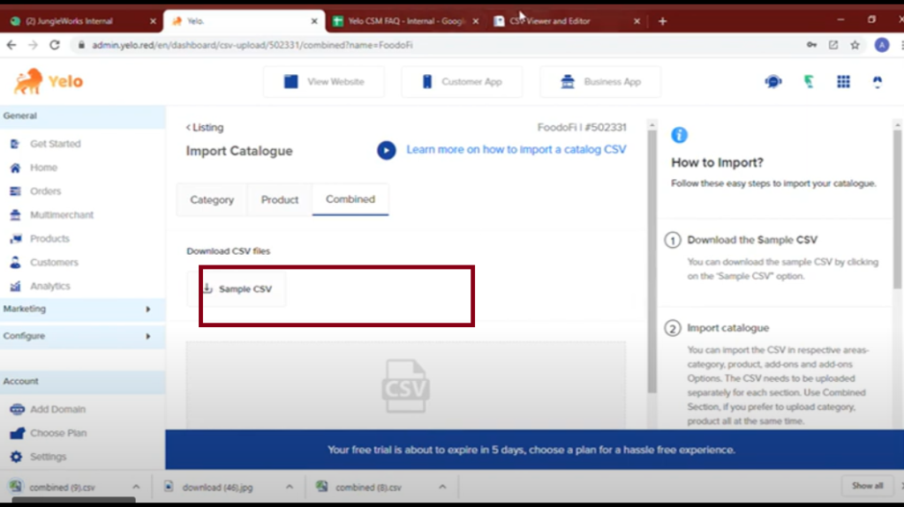Open the apps grid icon in header

point(843,81)
